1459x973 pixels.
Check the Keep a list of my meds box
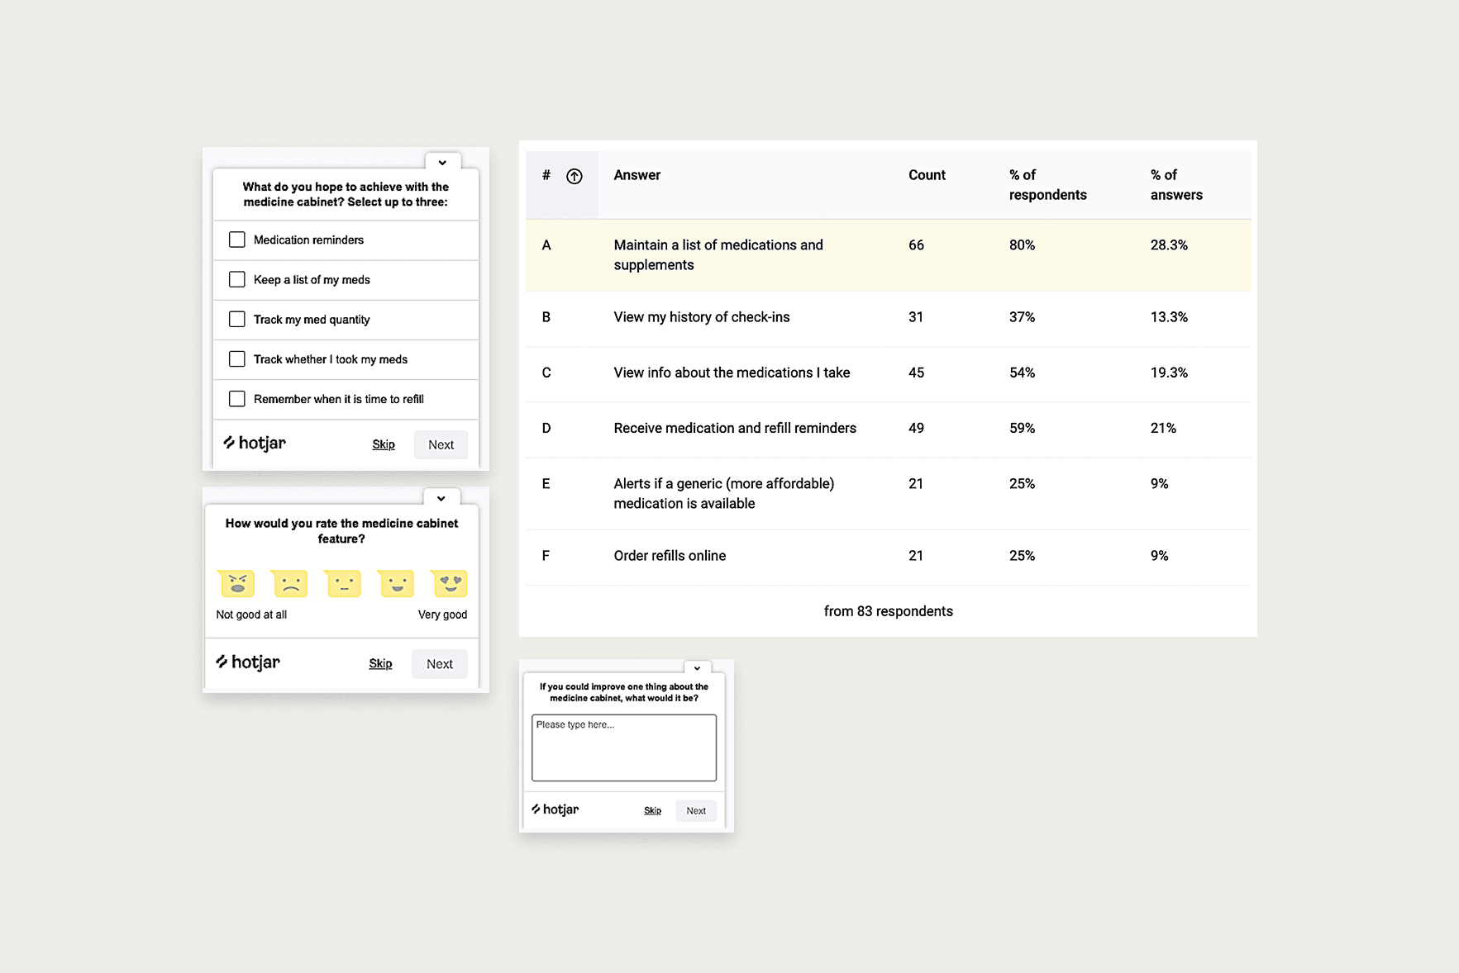click(x=237, y=279)
